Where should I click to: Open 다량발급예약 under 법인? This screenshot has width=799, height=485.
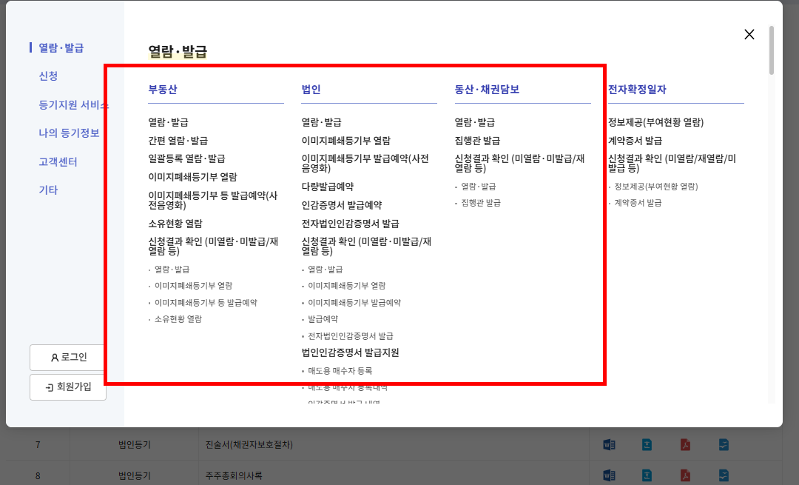coord(328,185)
